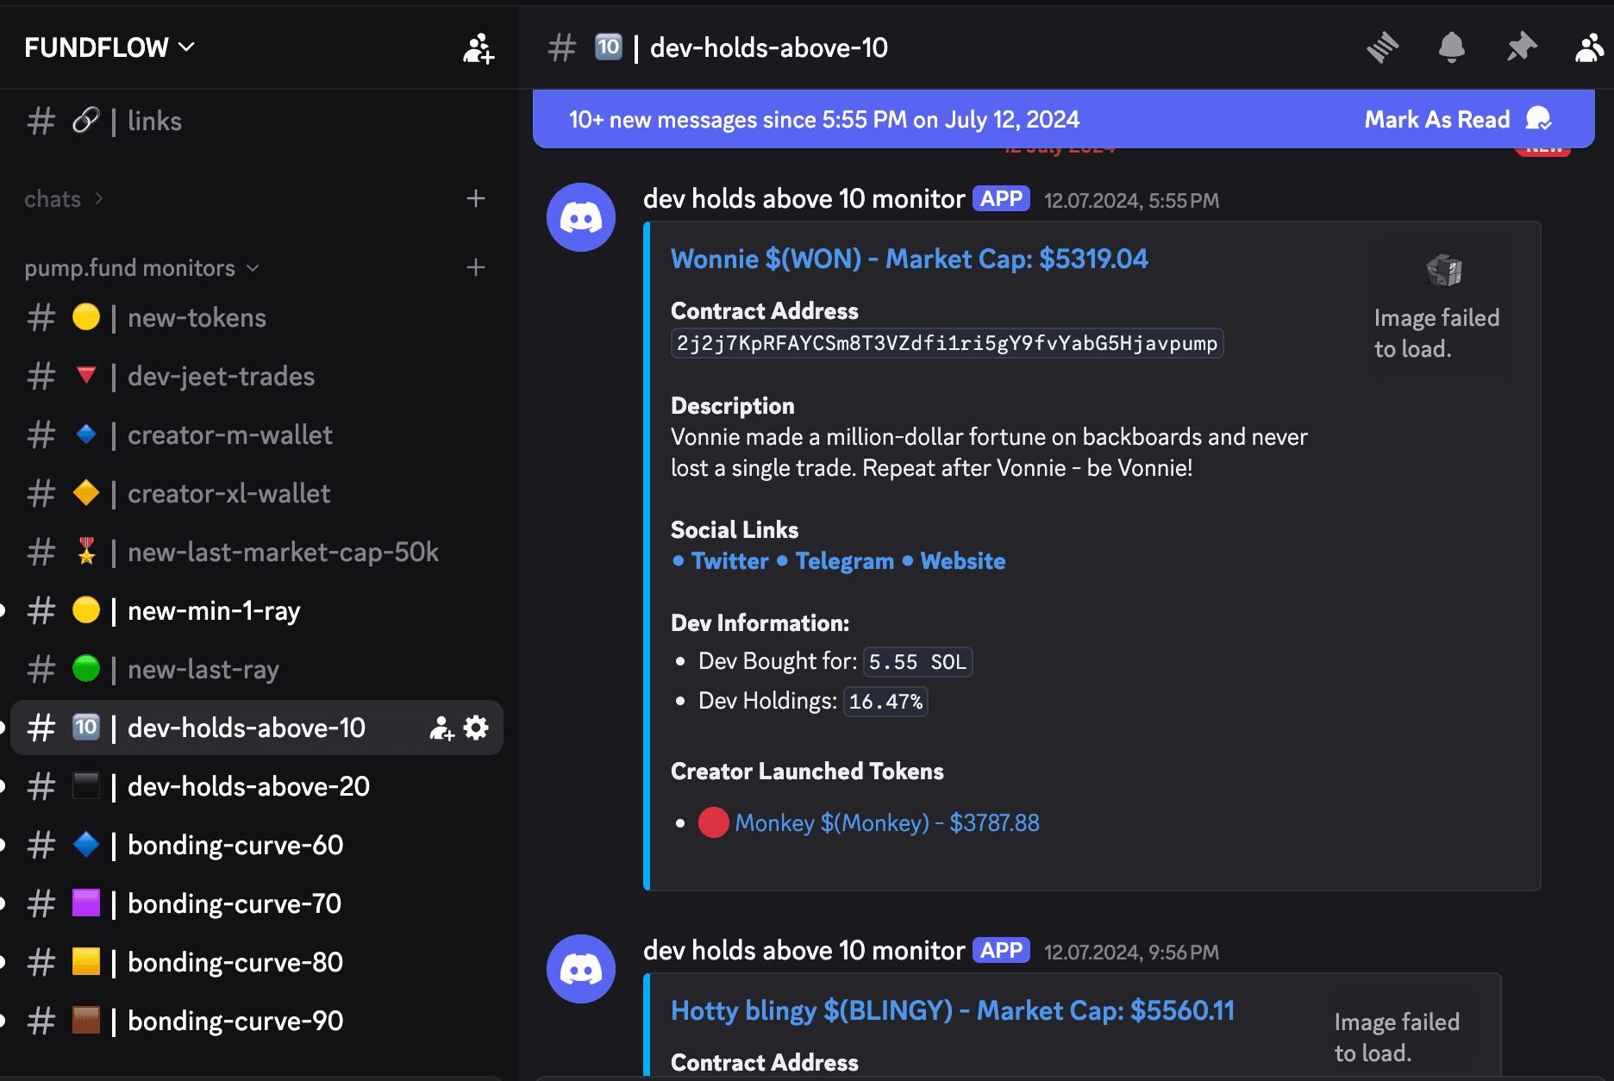Screen dimensions: 1614x1081
Task: Show pinned messages pin icon
Action: coord(1522,47)
